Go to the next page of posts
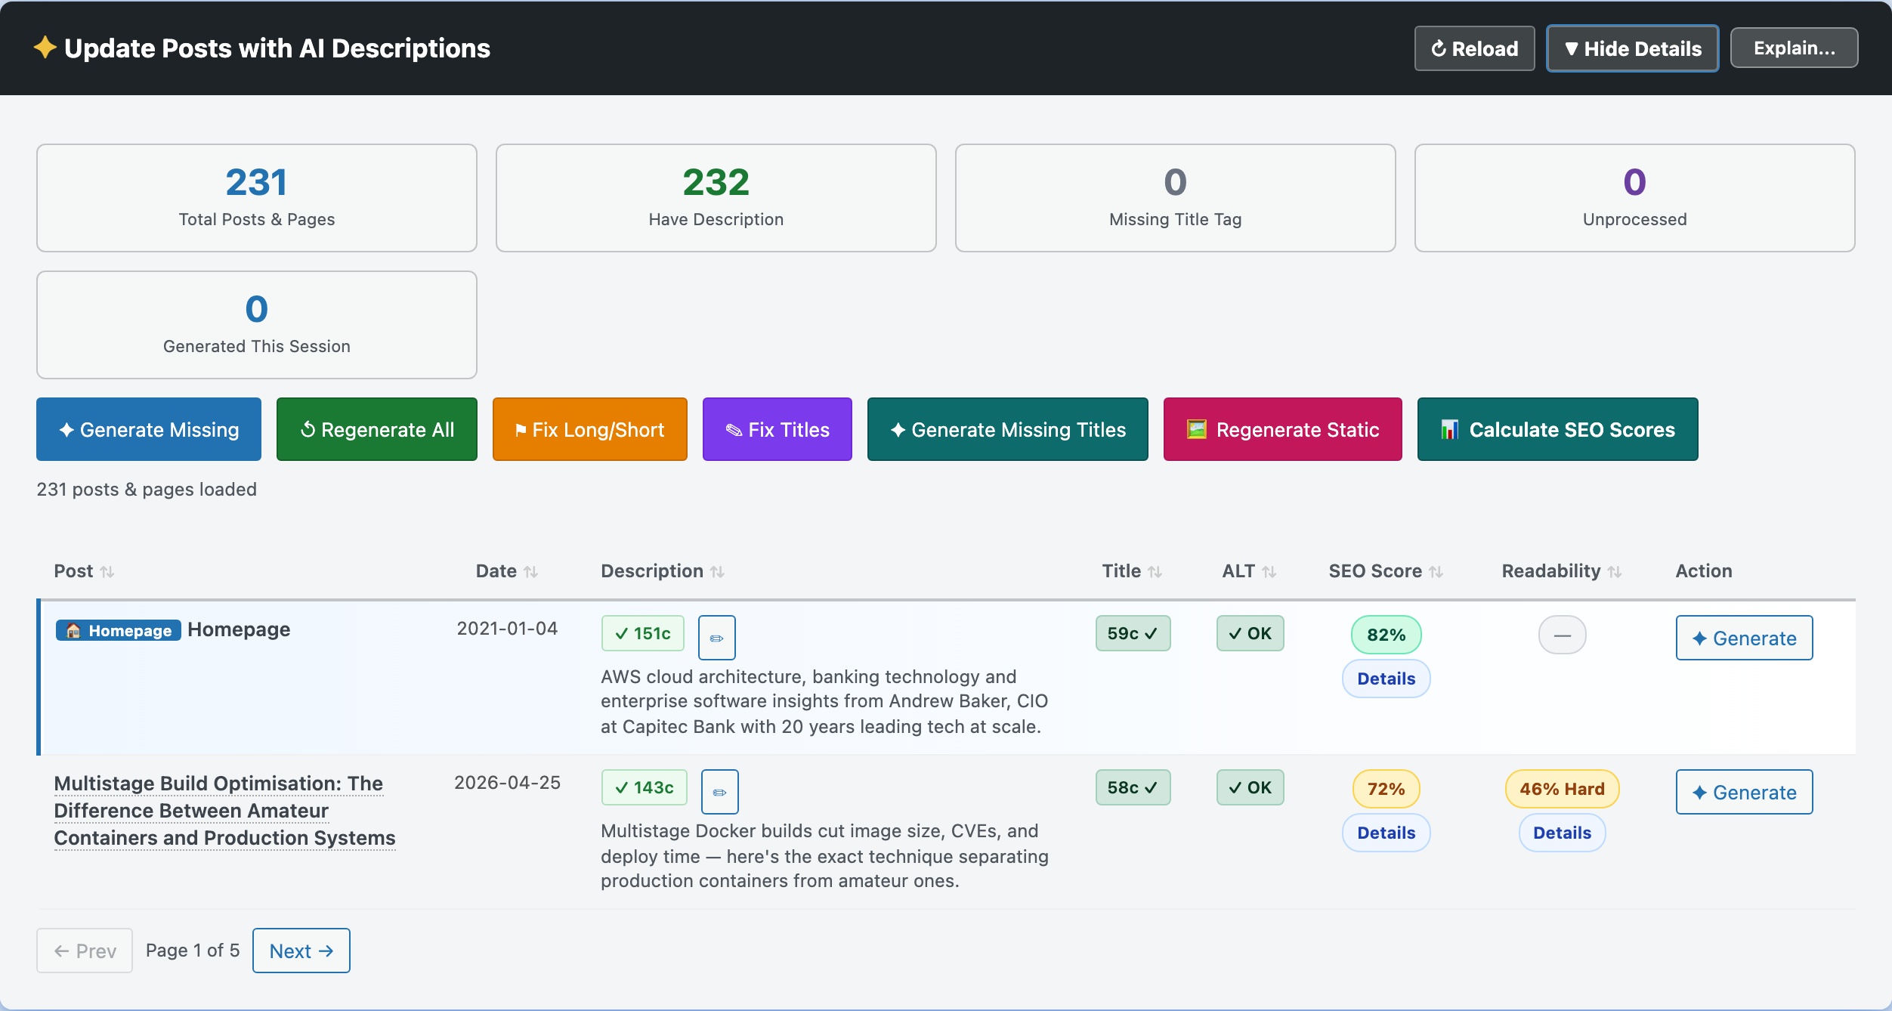Screen dimensions: 1892x1011 300,951
